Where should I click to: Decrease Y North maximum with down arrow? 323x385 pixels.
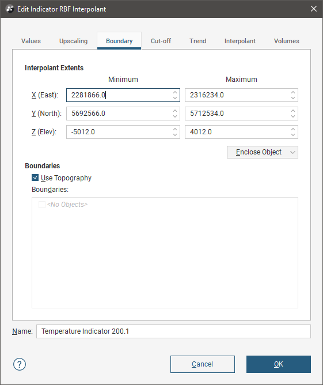pyautogui.click(x=293, y=116)
